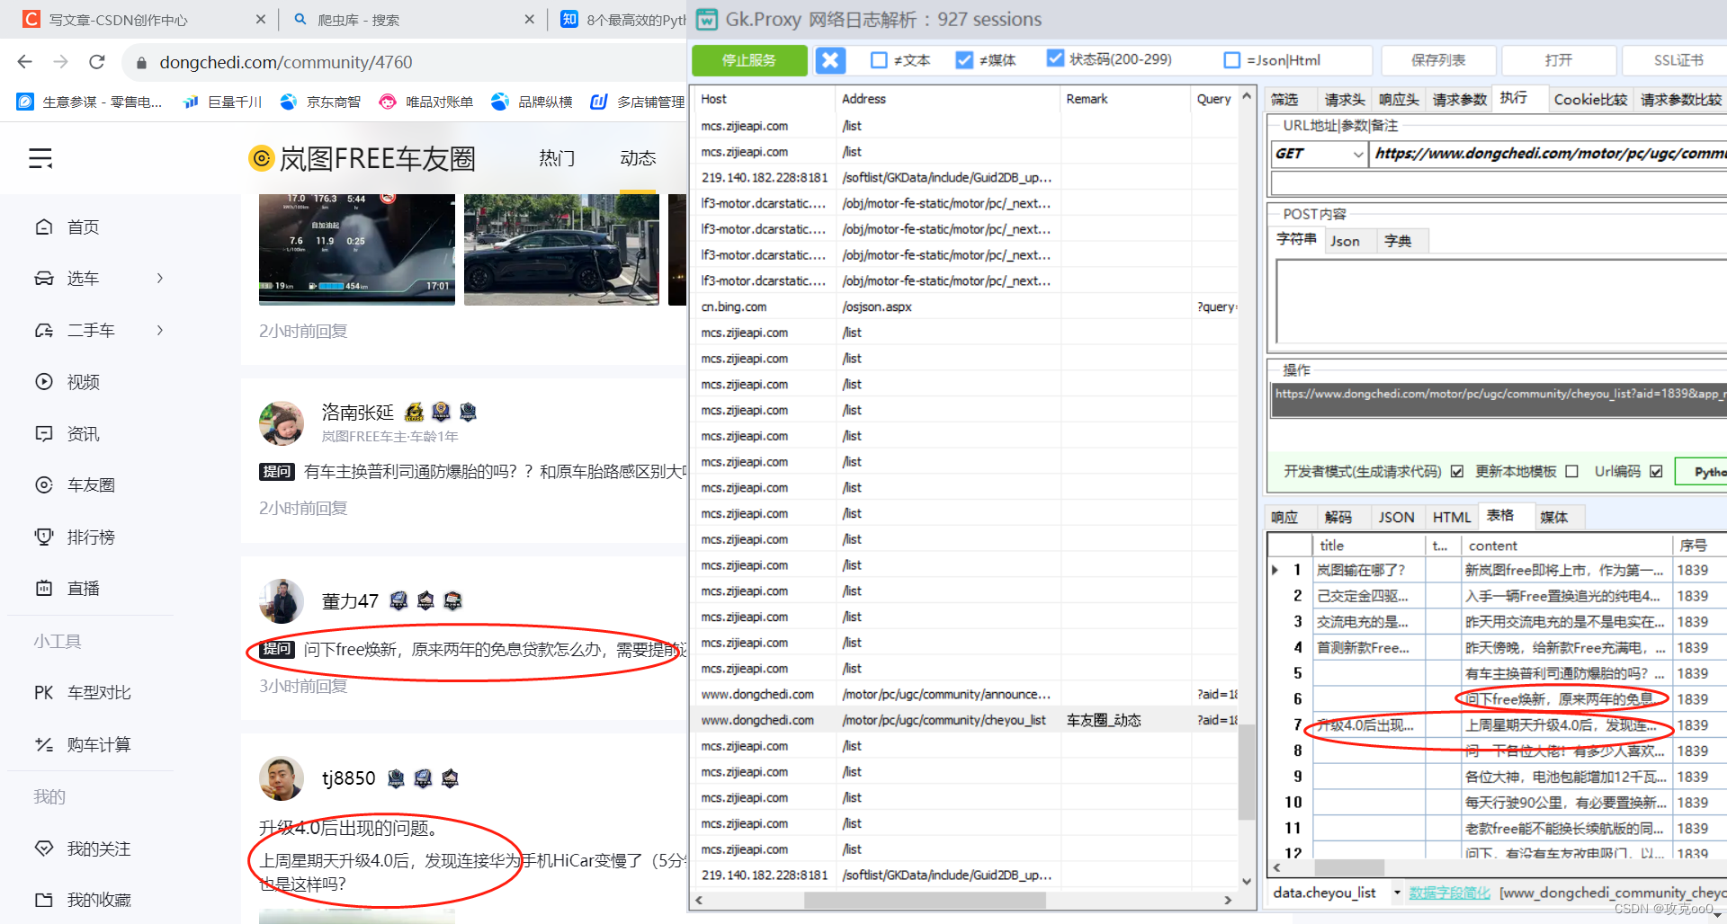Switch to the HTML response tab
This screenshot has height=924, width=1727.
coord(1451,517)
